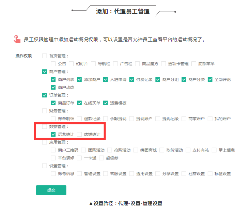Tick the 标签设置 checkbox
This screenshot has width=249, height=215.
click(x=210, y=173)
